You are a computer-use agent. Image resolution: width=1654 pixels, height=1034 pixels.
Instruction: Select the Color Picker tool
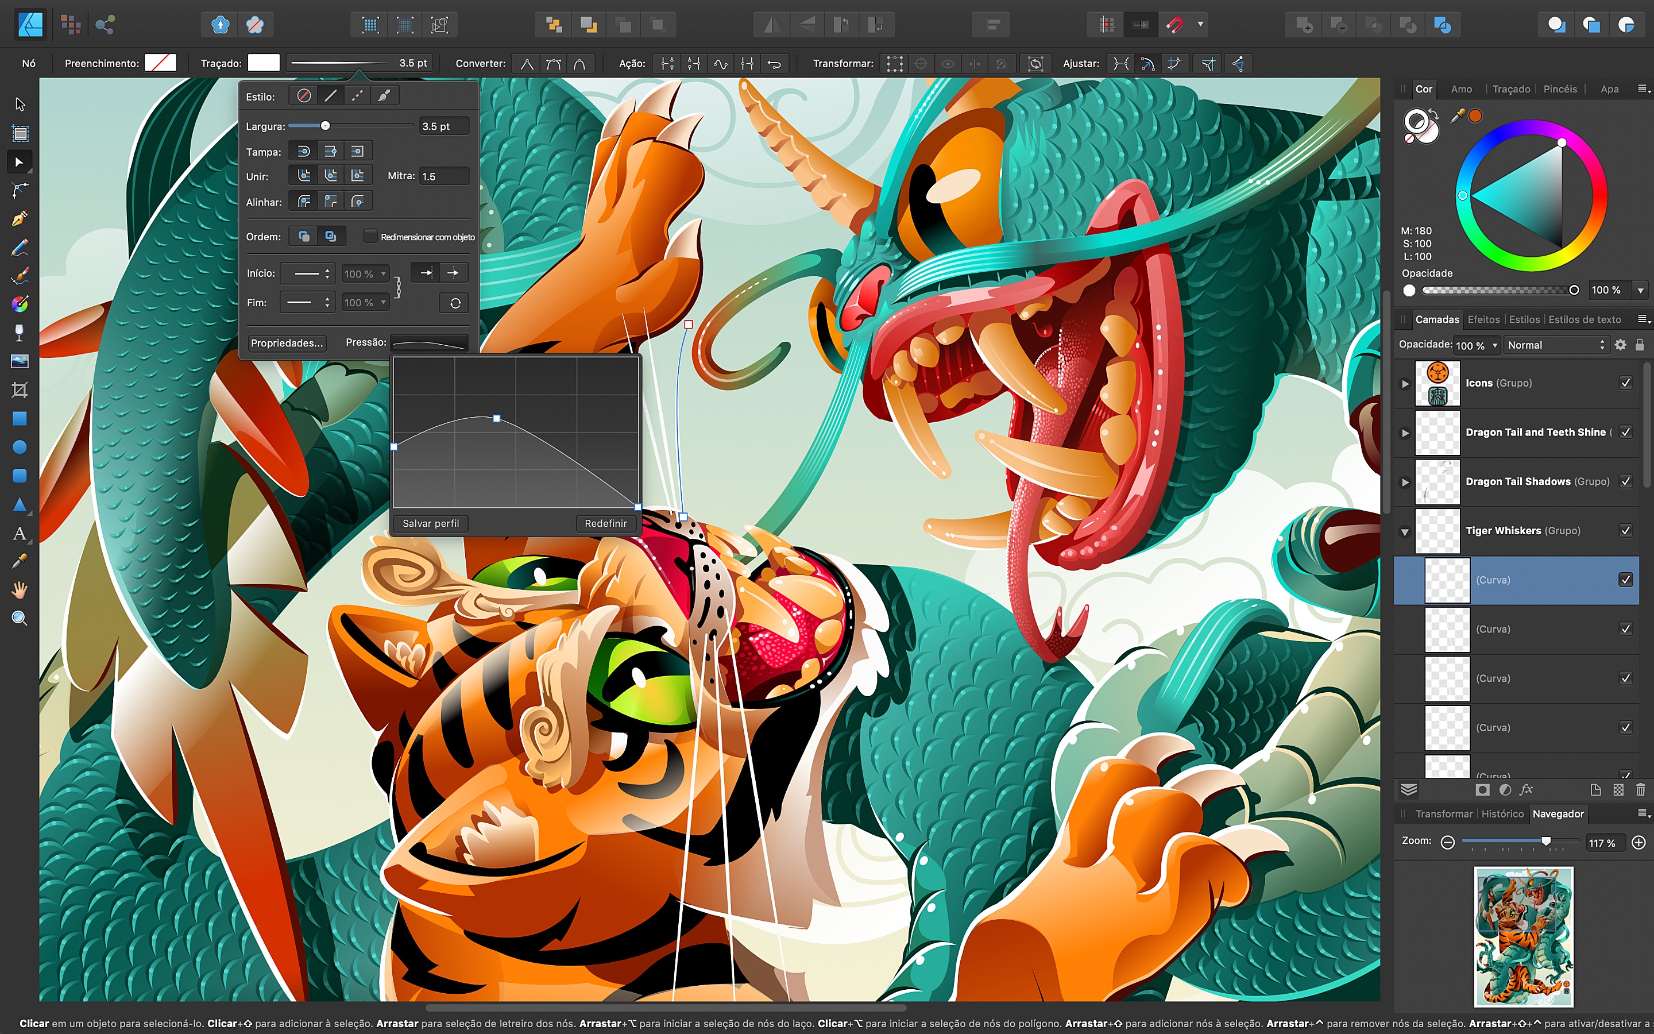pyautogui.click(x=20, y=561)
